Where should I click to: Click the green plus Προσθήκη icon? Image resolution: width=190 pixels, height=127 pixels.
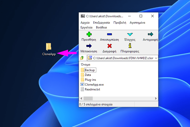[89, 34]
